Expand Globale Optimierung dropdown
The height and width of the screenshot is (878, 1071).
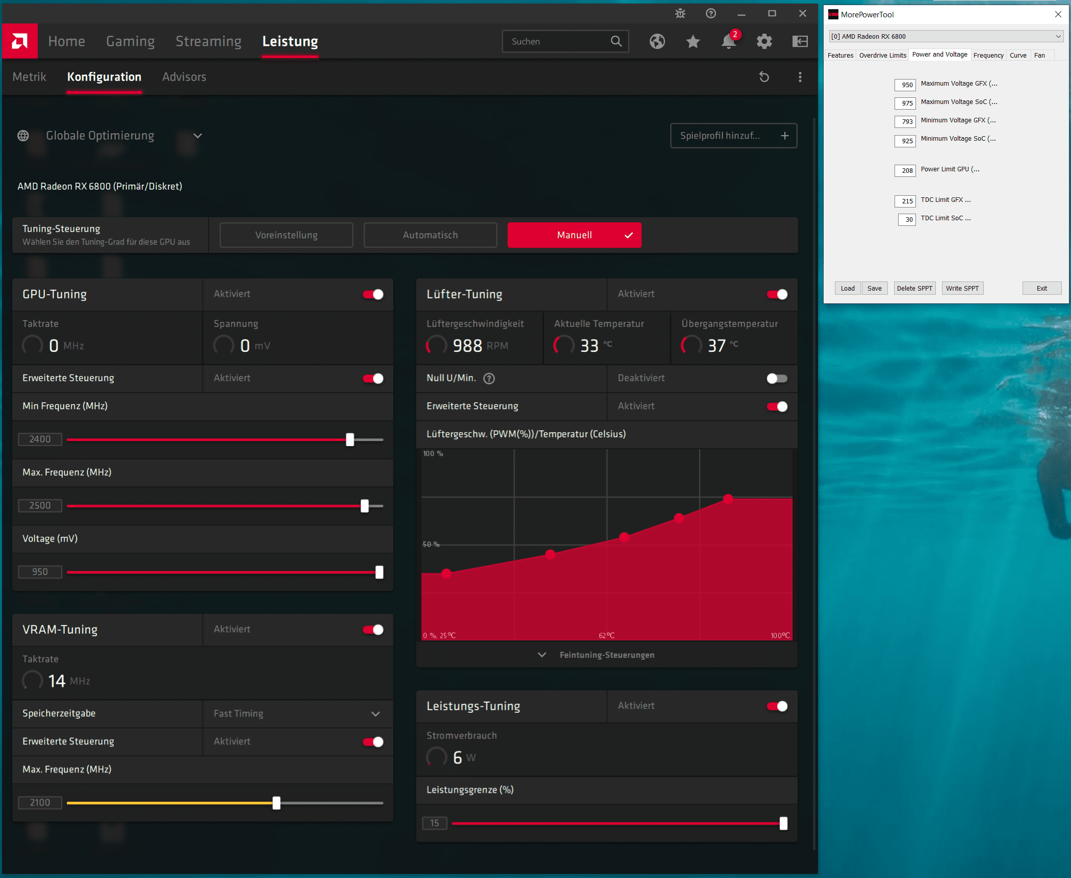click(198, 136)
